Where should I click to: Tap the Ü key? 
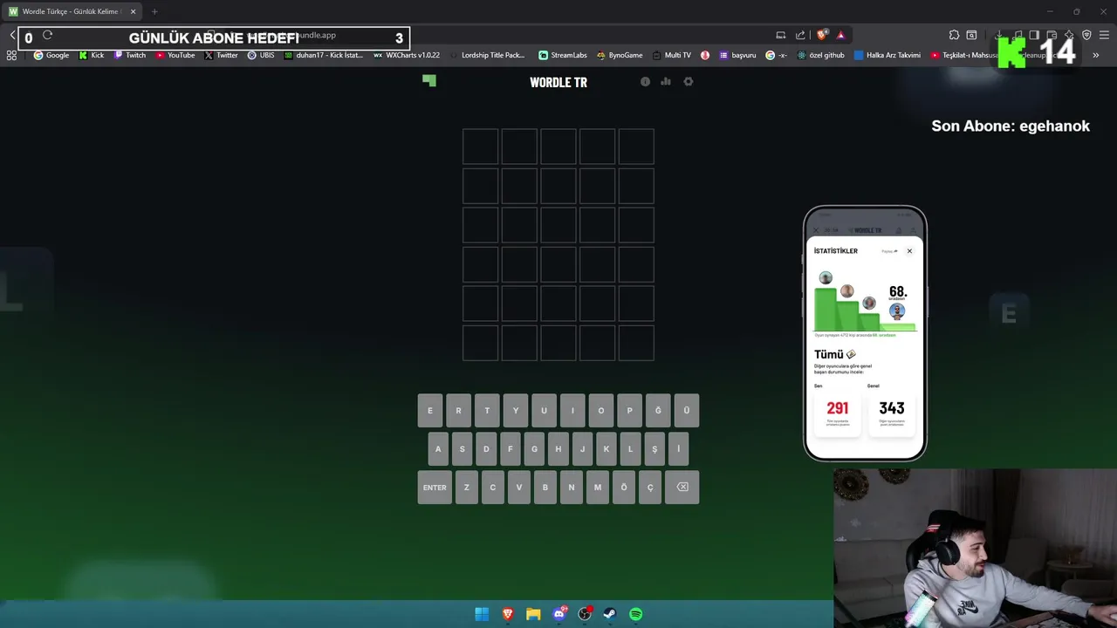(x=687, y=411)
